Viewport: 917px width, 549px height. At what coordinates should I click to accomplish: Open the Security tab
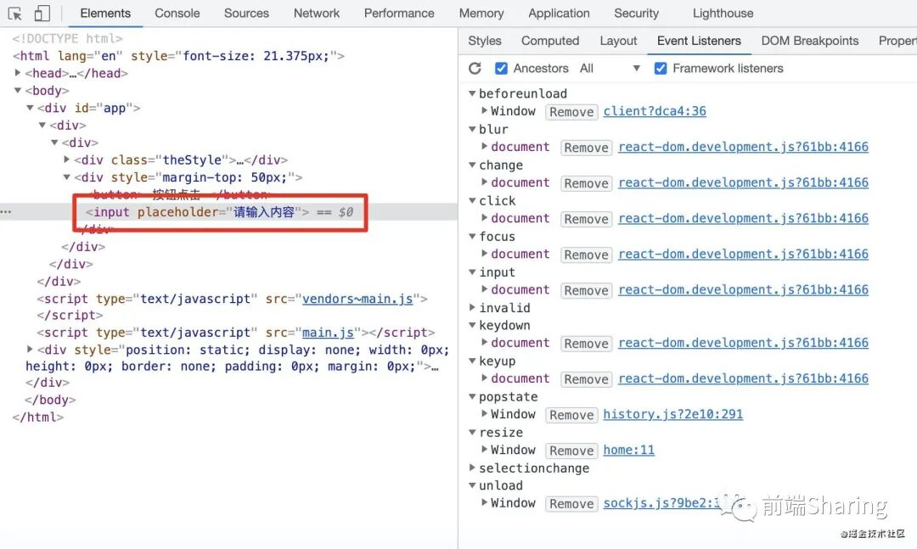pyautogui.click(x=636, y=13)
